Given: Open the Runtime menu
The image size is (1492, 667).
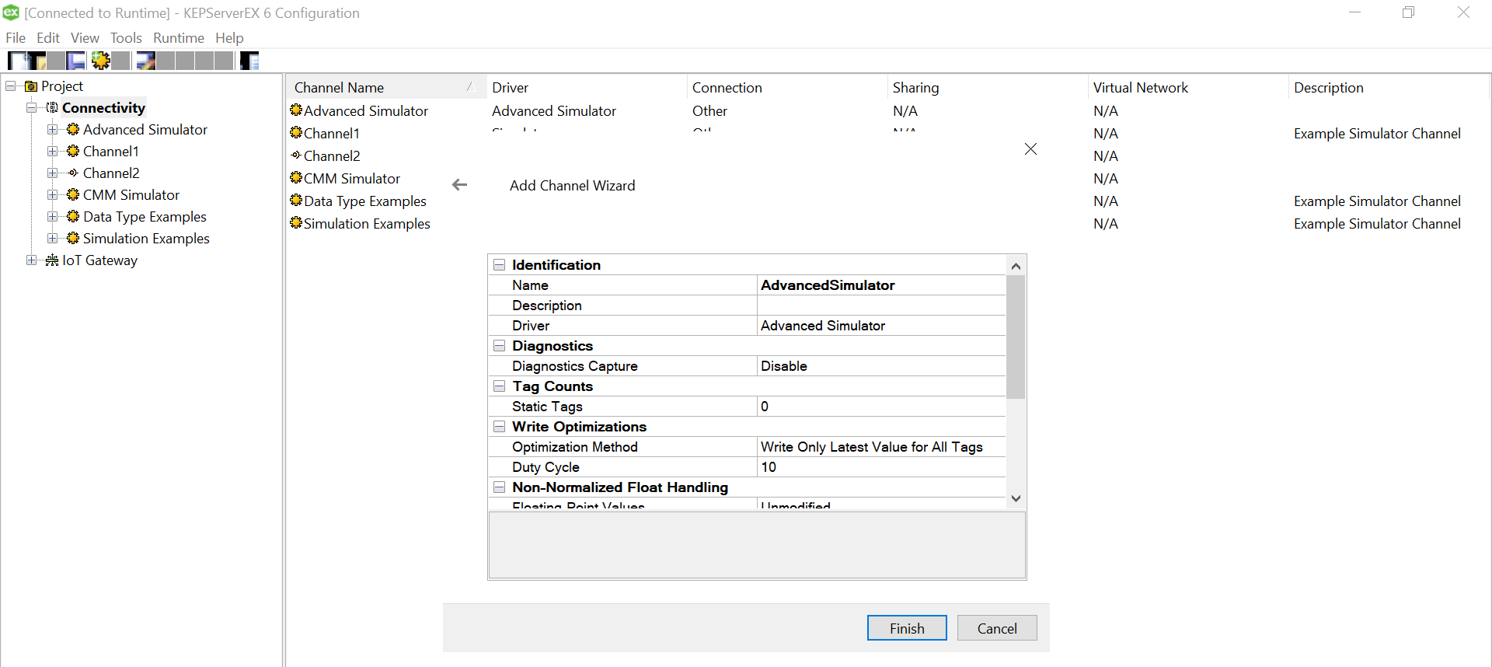Looking at the screenshot, I should coord(178,38).
